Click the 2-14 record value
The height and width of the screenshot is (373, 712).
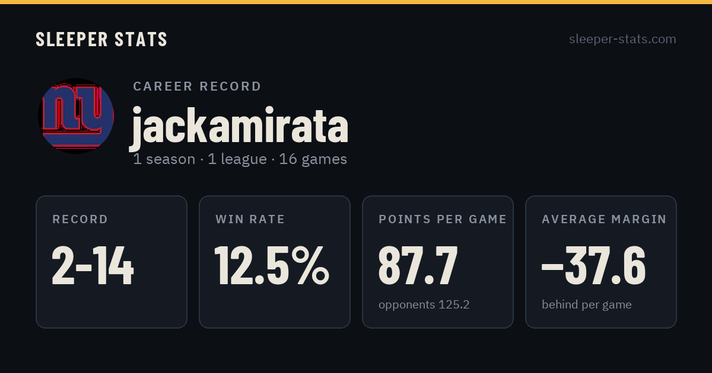coord(93,266)
